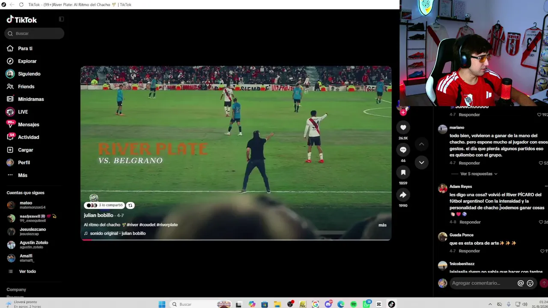
Task: Open followed account mateo
Action: point(32,205)
